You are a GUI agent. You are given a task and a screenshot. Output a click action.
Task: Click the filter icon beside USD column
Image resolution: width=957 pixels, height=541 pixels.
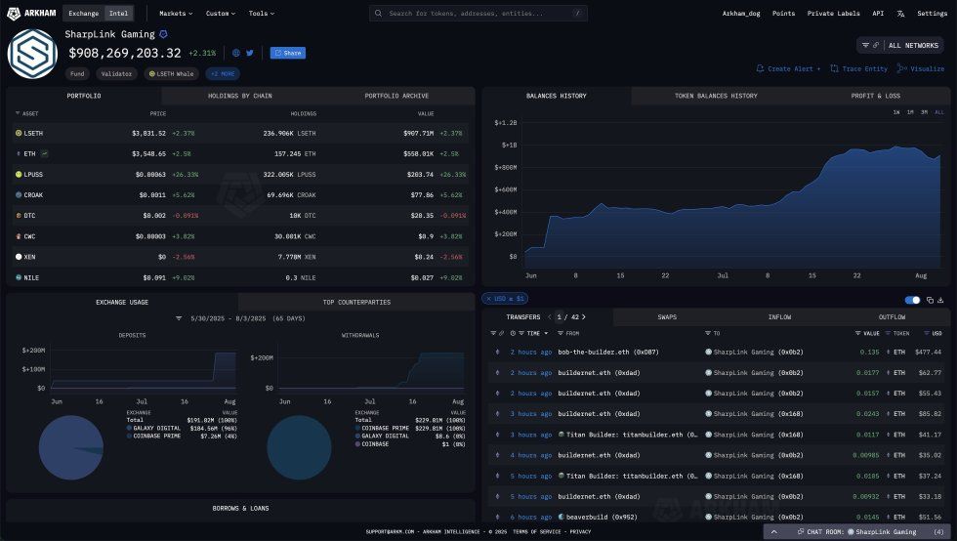927,333
